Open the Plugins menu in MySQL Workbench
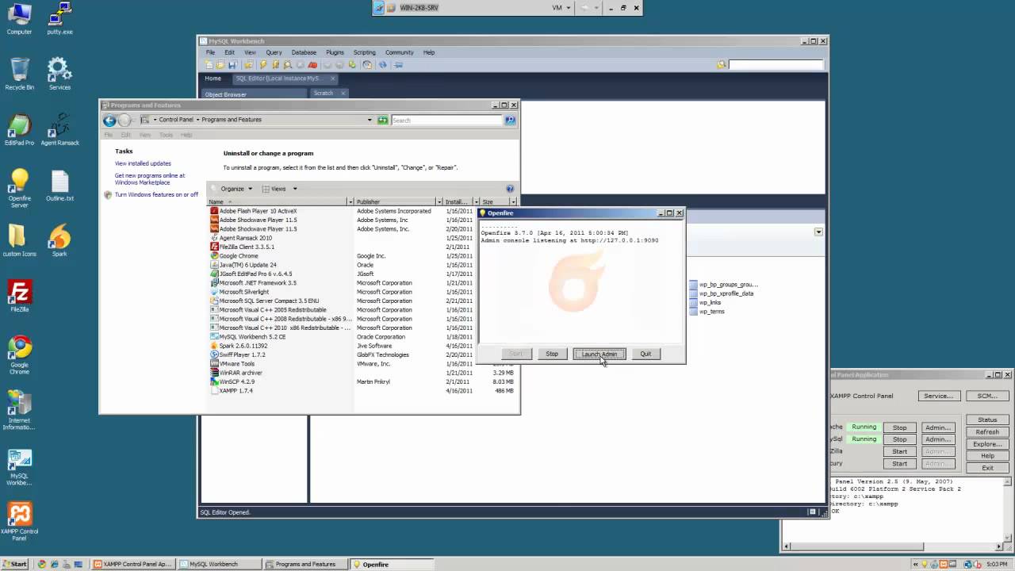Viewport: 1015px width, 571px height. pos(335,52)
